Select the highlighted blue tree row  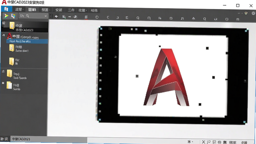pos(27,41)
